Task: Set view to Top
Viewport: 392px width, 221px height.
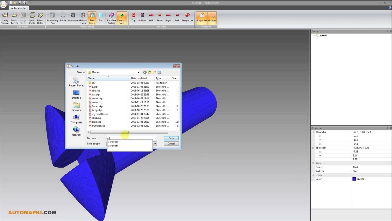Action: tap(133, 17)
